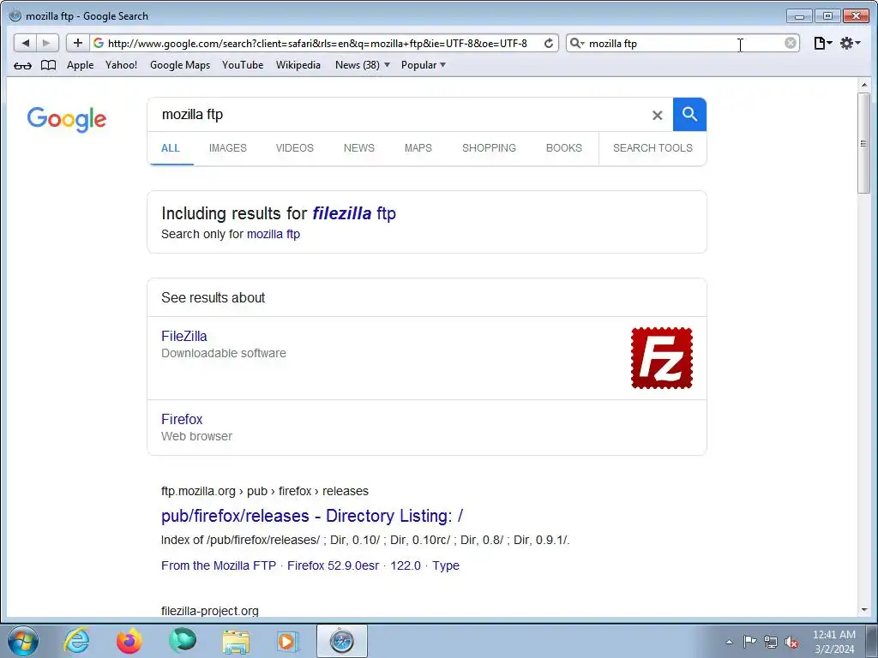
Task: Click the FileZilla red logo thumbnail
Action: [x=662, y=358]
